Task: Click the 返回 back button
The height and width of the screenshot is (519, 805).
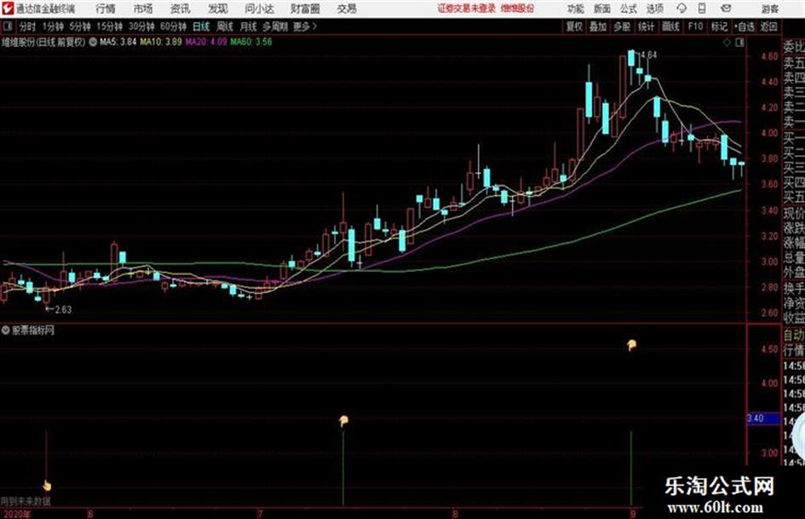Action: click(x=768, y=26)
